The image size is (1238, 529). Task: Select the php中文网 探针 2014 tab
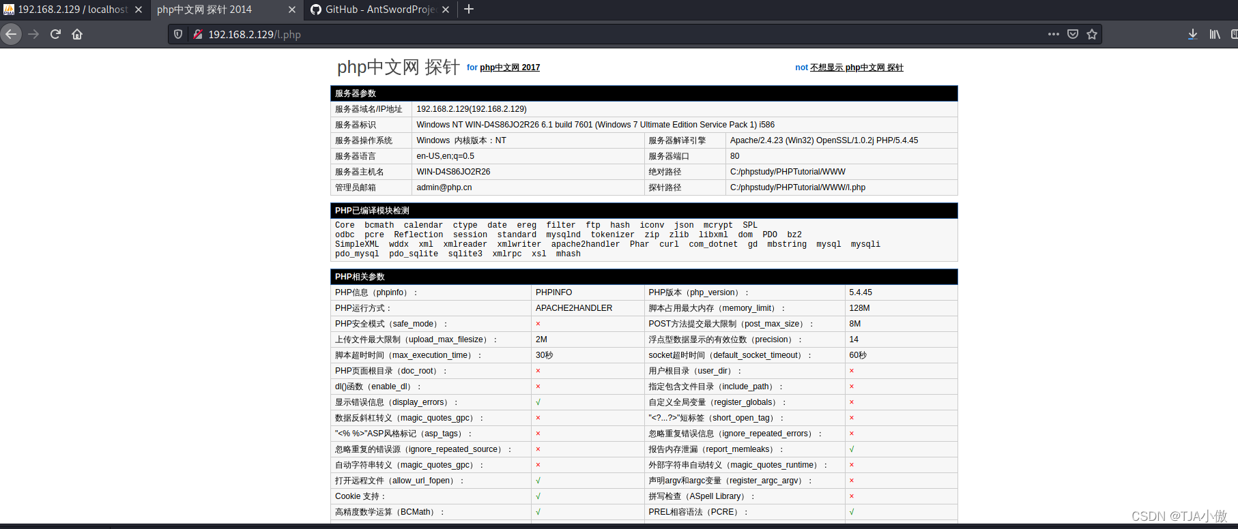[227, 10]
